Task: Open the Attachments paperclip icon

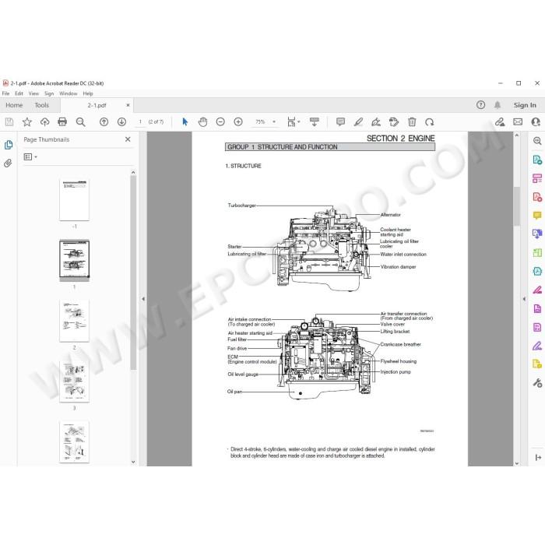Action: [x=8, y=163]
